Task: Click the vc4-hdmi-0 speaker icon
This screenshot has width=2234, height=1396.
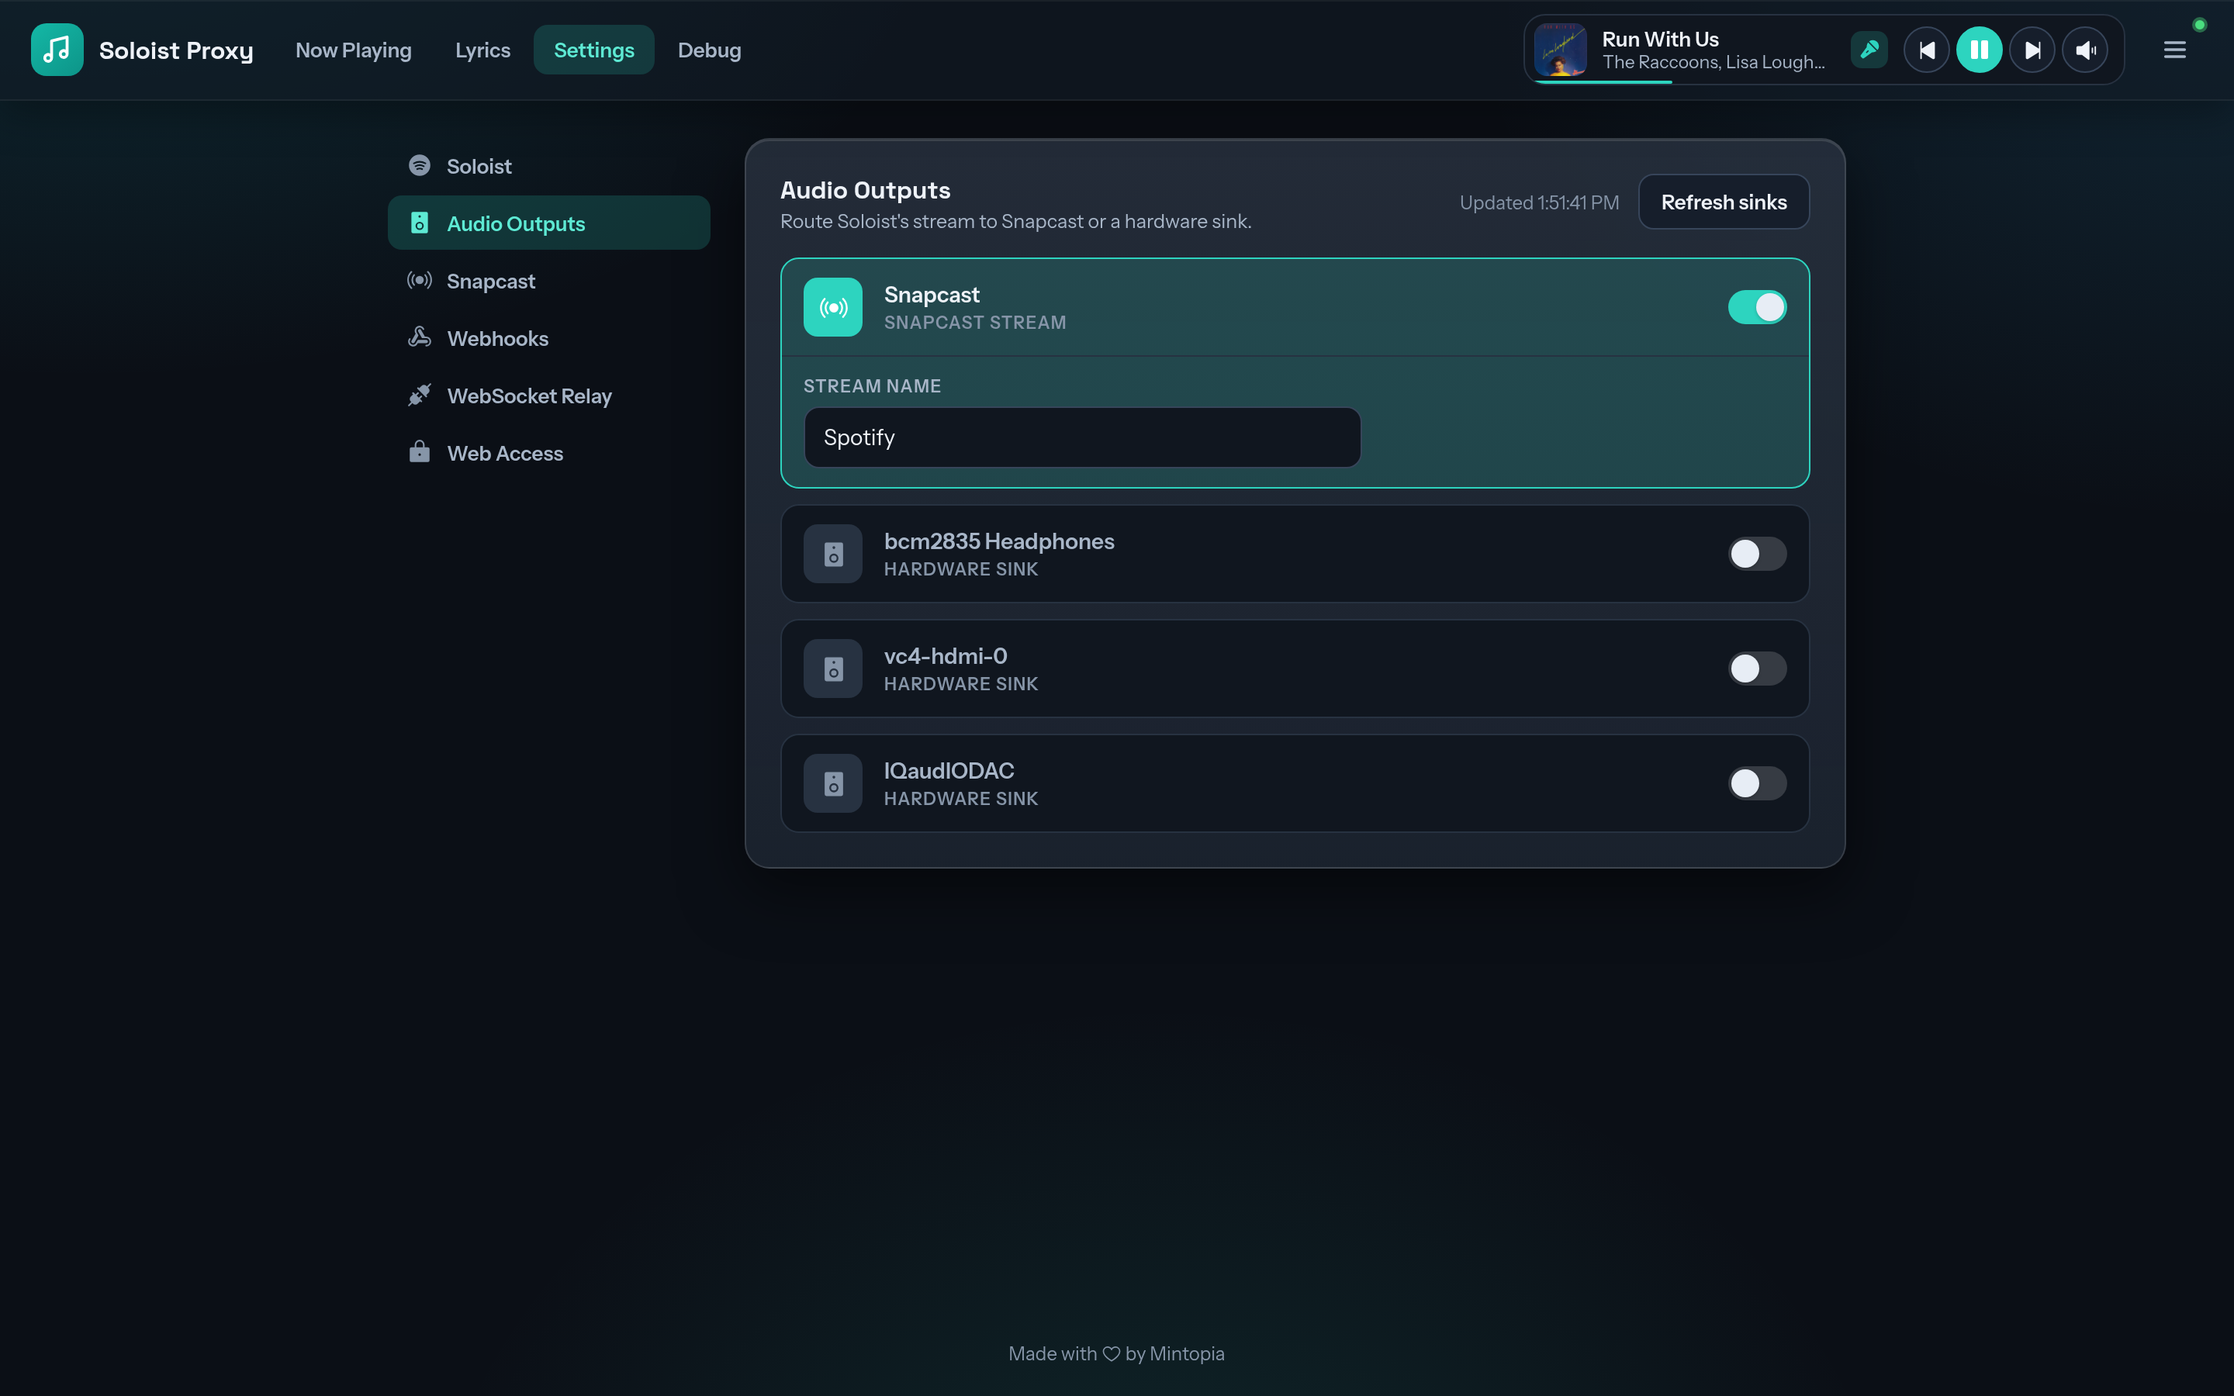Action: tap(832, 669)
